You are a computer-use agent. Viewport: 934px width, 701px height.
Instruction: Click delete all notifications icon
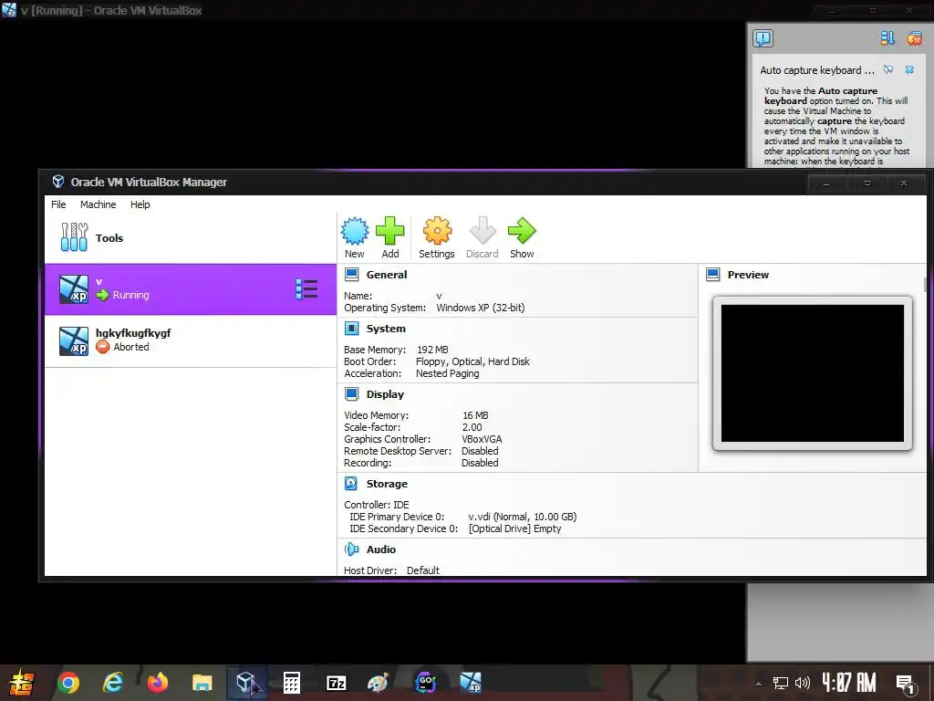[x=914, y=38]
